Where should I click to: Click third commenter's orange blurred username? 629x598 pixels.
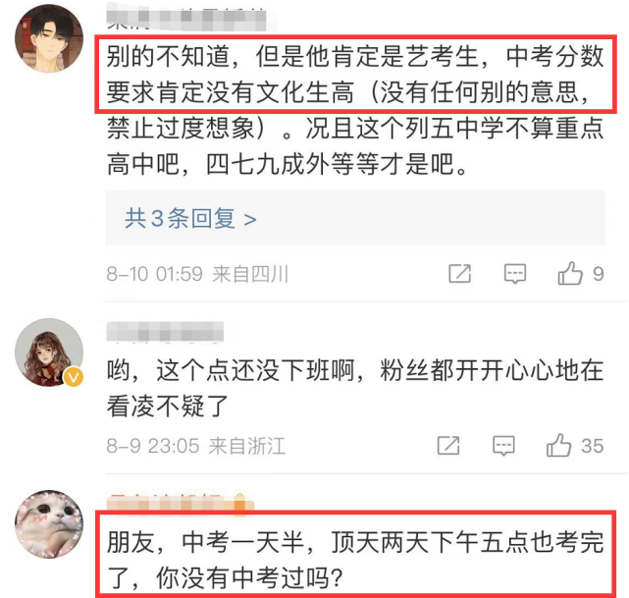pos(181,502)
